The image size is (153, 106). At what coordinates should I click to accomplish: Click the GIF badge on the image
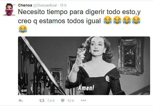click(x=24, y=91)
